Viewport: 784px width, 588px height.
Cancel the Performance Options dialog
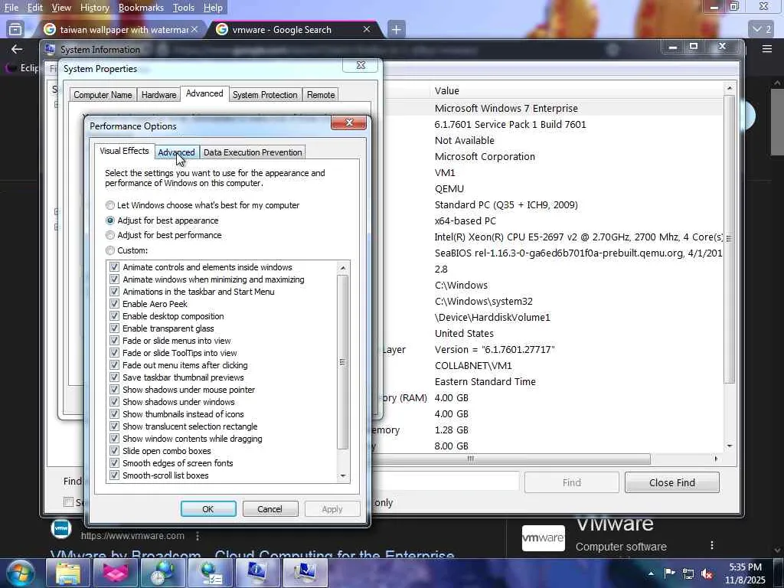[270, 509]
